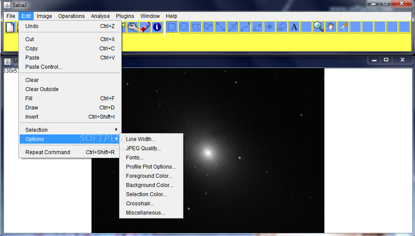The width and height of the screenshot is (415, 236).
Task: Choose Copy from Edit menu
Action: (x=70, y=49)
